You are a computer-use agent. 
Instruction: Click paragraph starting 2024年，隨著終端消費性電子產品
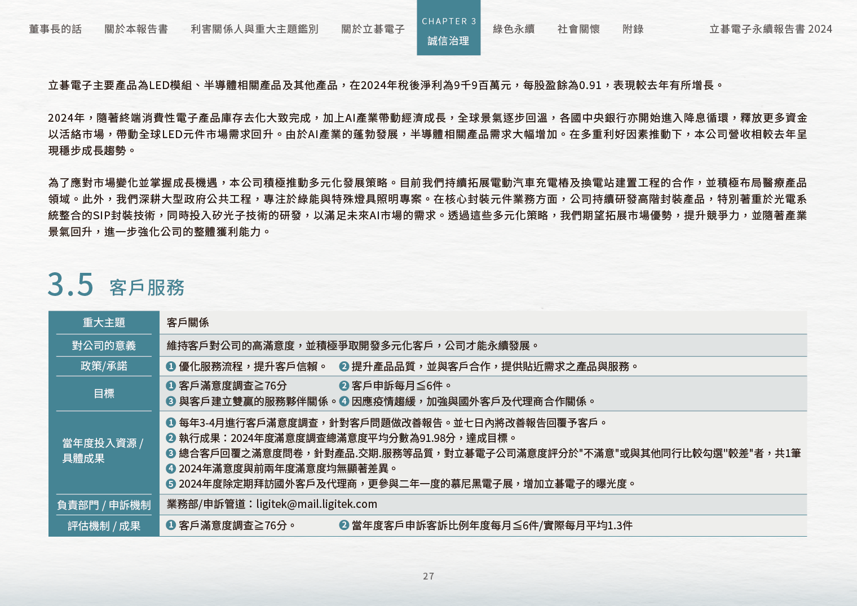click(x=427, y=134)
